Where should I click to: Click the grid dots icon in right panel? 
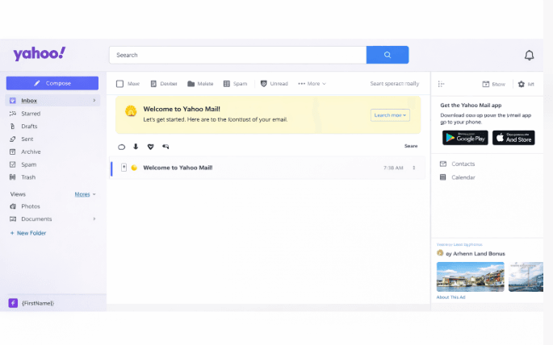[441, 84]
